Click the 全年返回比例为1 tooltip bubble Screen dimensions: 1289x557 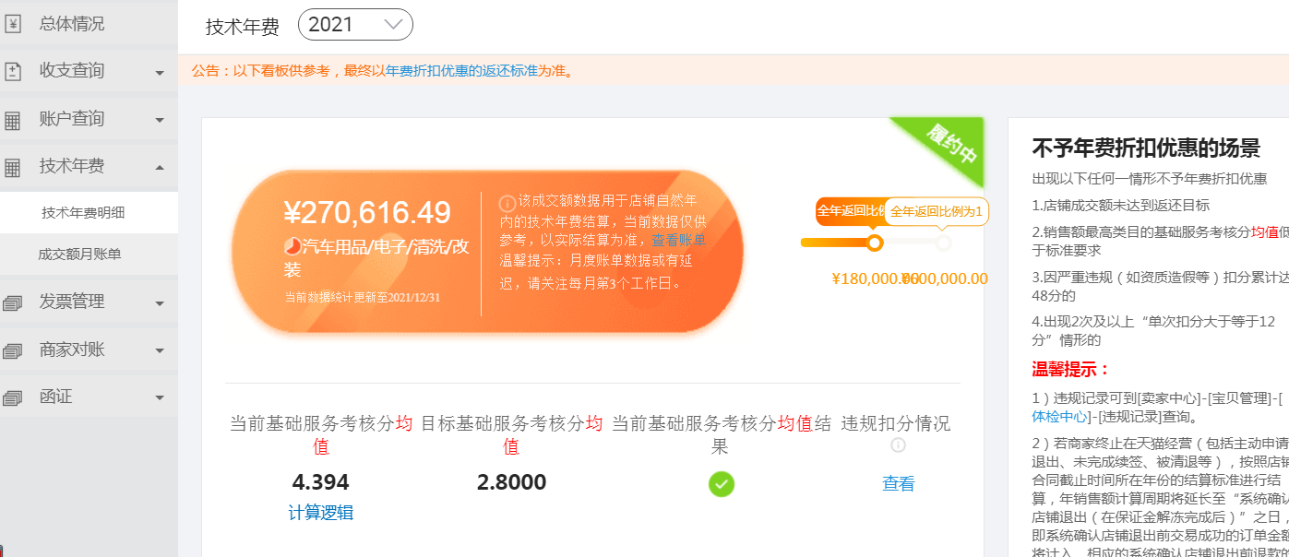click(937, 211)
